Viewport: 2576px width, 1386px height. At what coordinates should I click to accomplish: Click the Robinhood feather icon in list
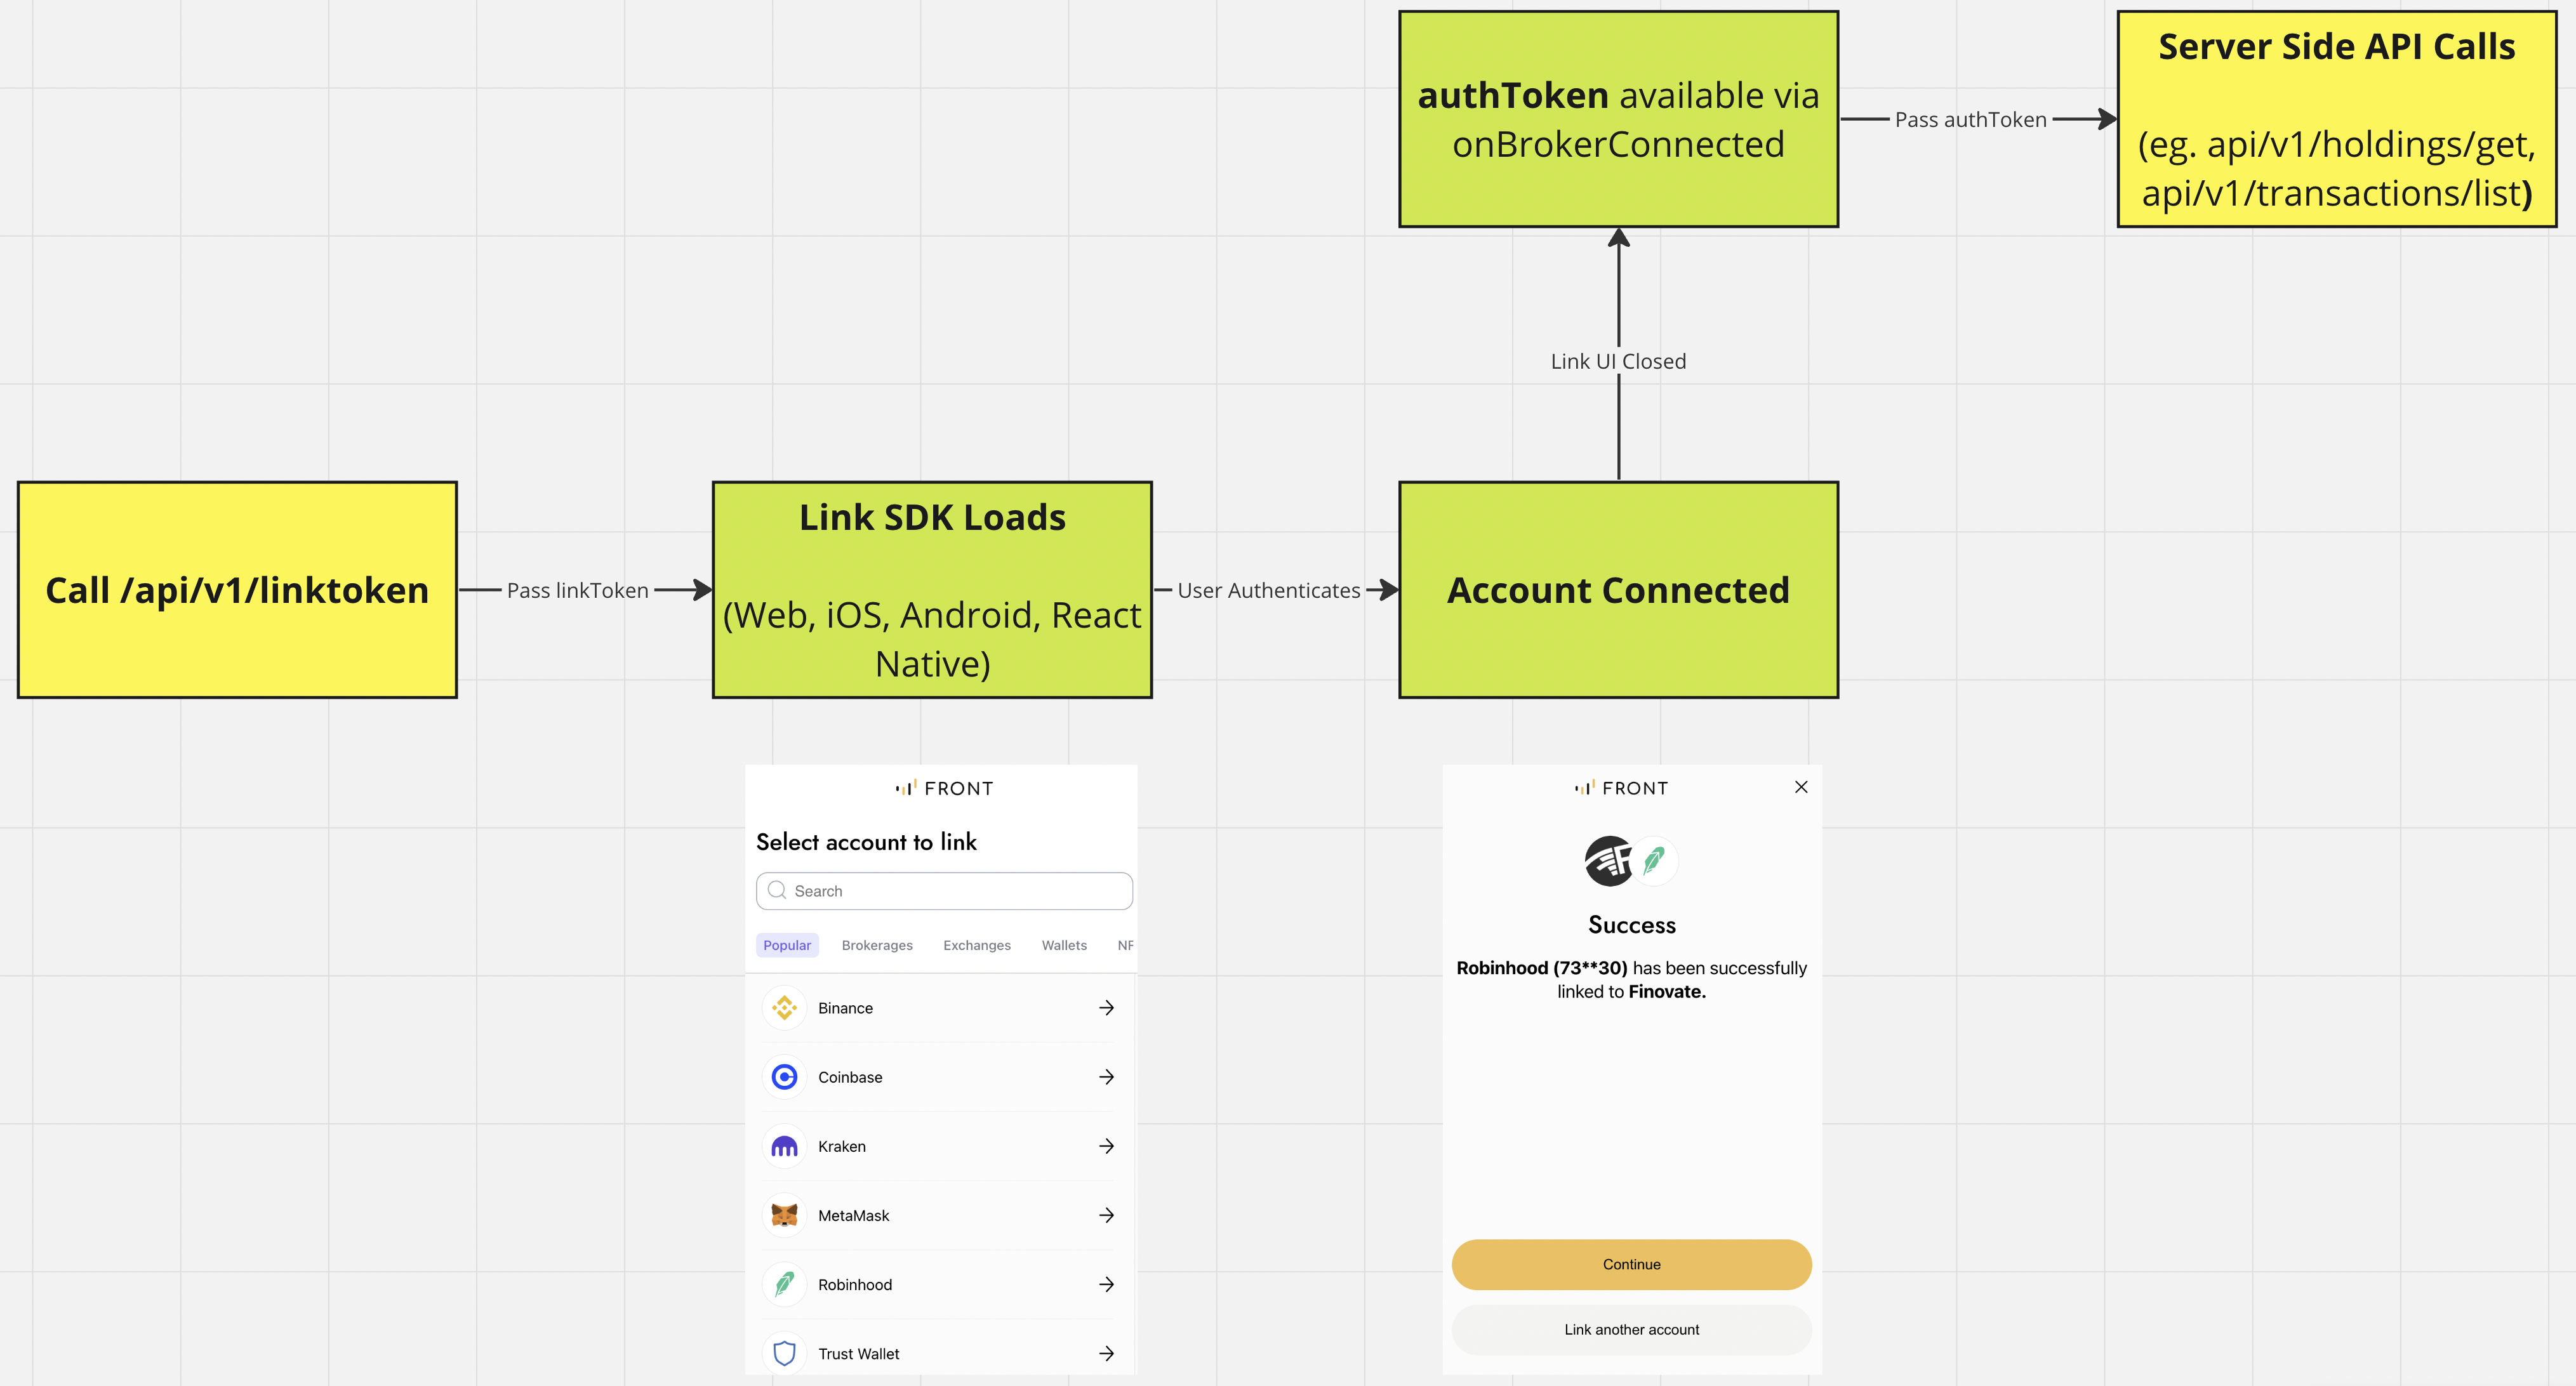pyautogui.click(x=784, y=1284)
